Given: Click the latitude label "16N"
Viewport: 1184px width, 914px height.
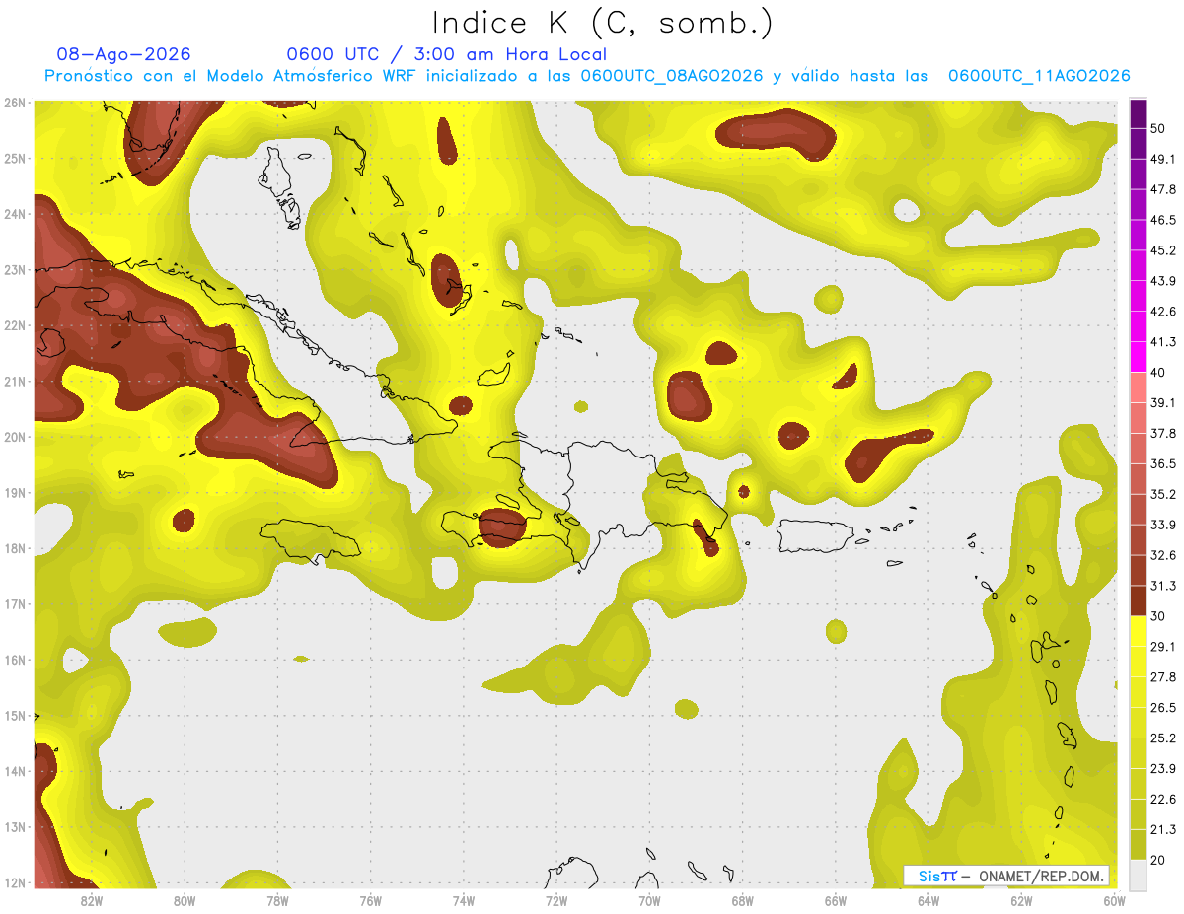Looking at the screenshot, I should pyautogui.click(x=16, y=660).
